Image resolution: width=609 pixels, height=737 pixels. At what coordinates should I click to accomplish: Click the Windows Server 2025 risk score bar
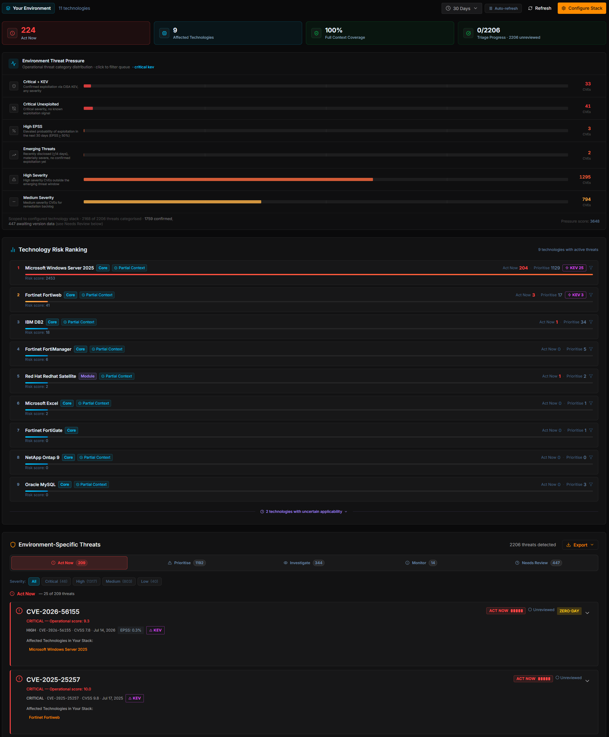click(x=309, y=275)
